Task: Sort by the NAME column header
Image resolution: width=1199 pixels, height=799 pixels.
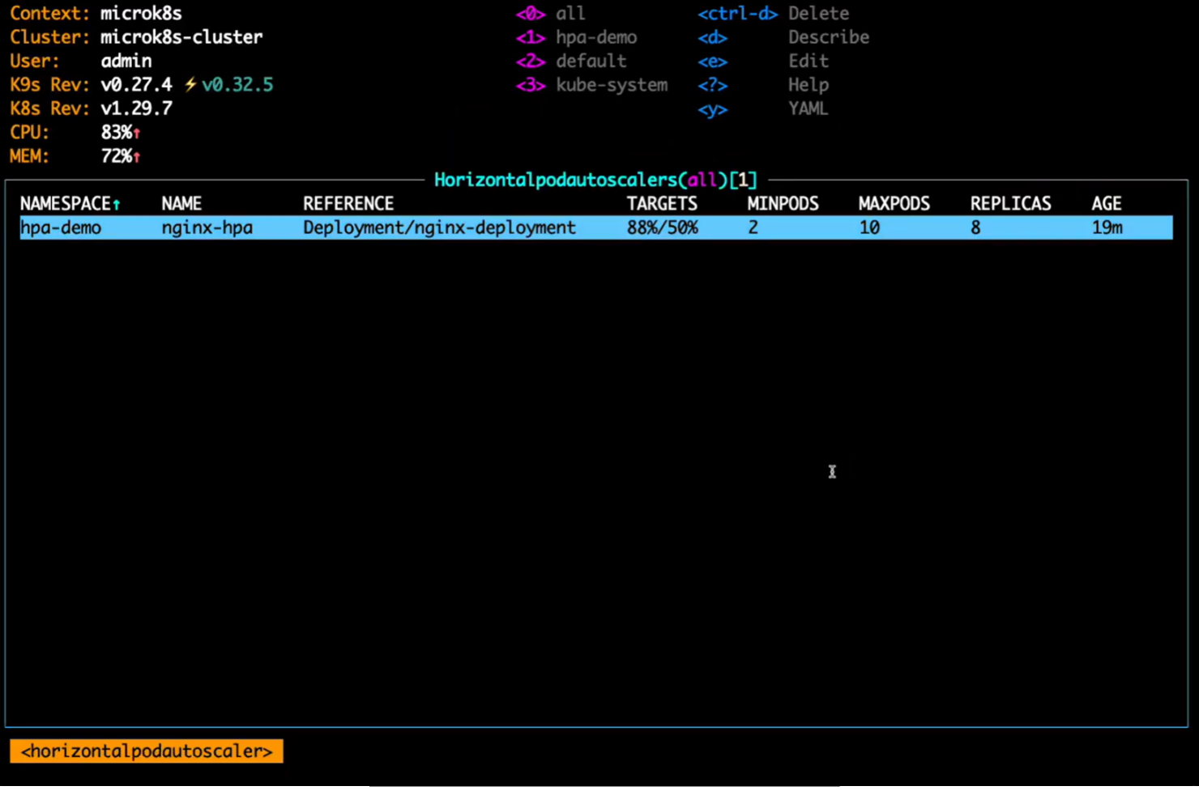Action: pyautogui.click(x=181, y=204)
